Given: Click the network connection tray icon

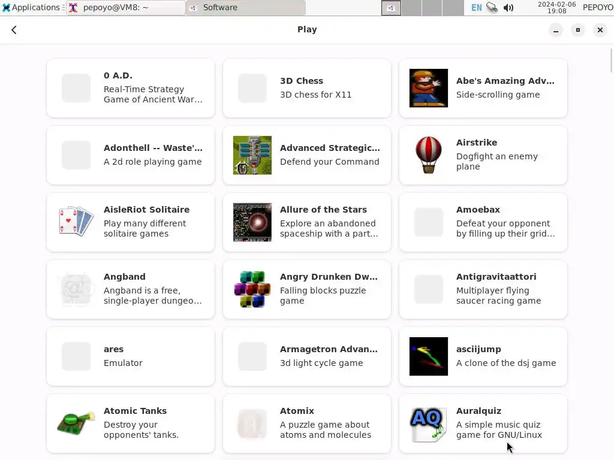Looking at the screenshot, I should [492, 7].
